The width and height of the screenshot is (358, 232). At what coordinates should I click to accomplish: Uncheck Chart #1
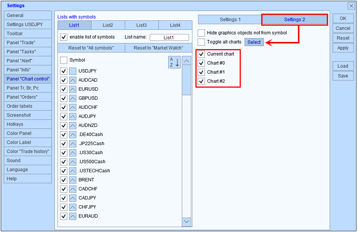pyautogui.click(x=201, y=72)
